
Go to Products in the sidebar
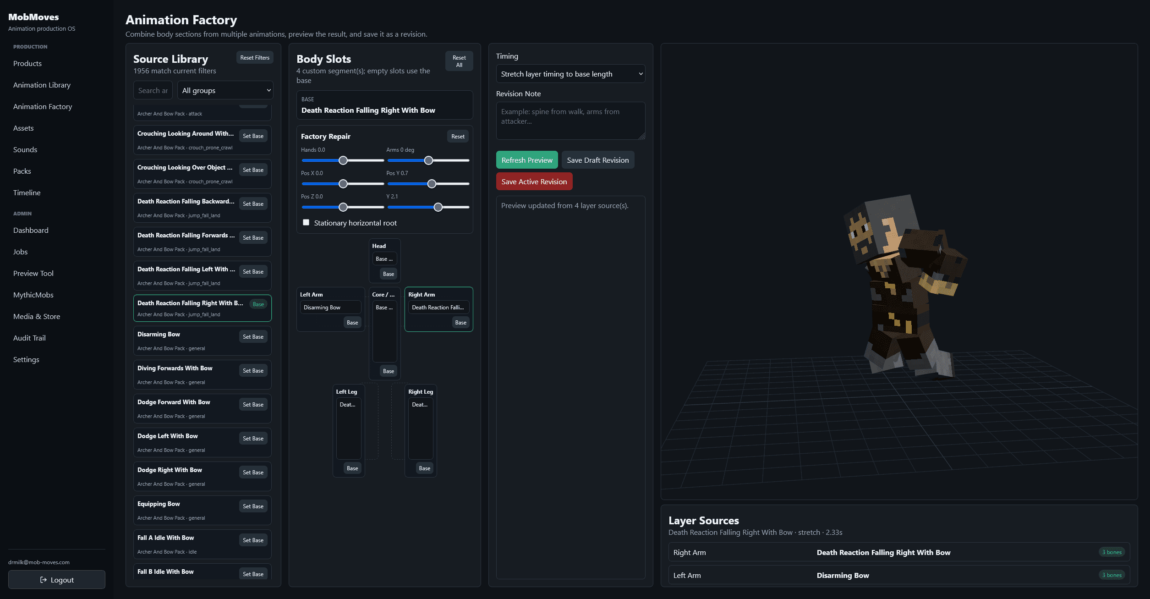click(27, 63)
